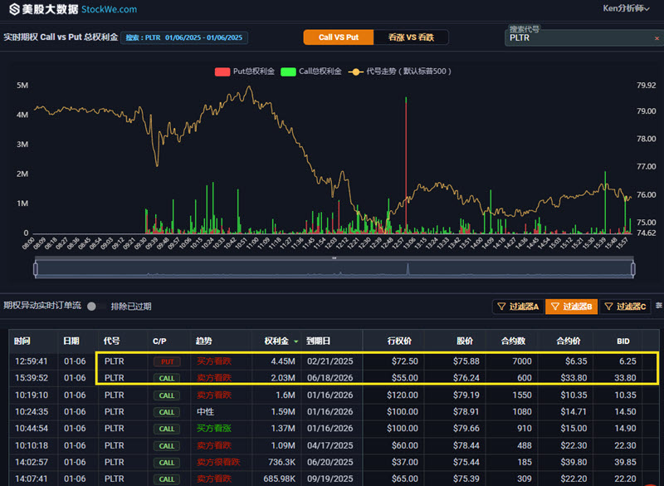Screen dimensions: 664x486
Task: Sort table by 行权价 column header
Action: tap(399, 341)
